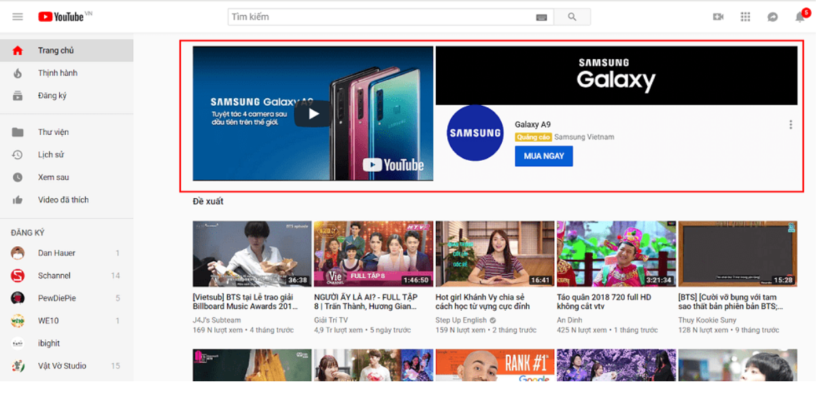Open the BTS Billboard Music Awards video thumbnail
The image size is (824, 403).
(x=252, y=254)
